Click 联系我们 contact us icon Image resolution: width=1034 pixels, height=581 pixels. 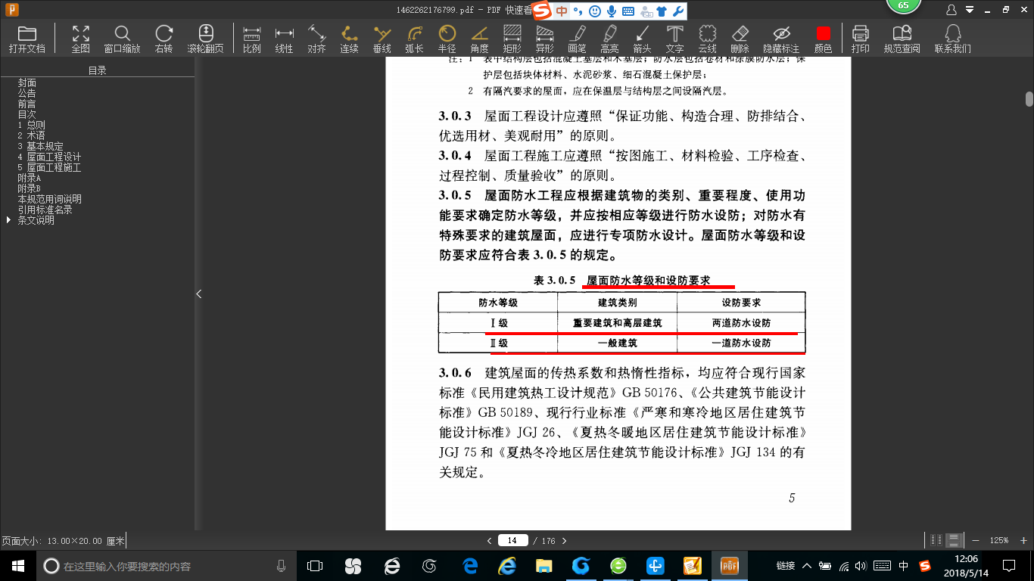coord(953,39)
